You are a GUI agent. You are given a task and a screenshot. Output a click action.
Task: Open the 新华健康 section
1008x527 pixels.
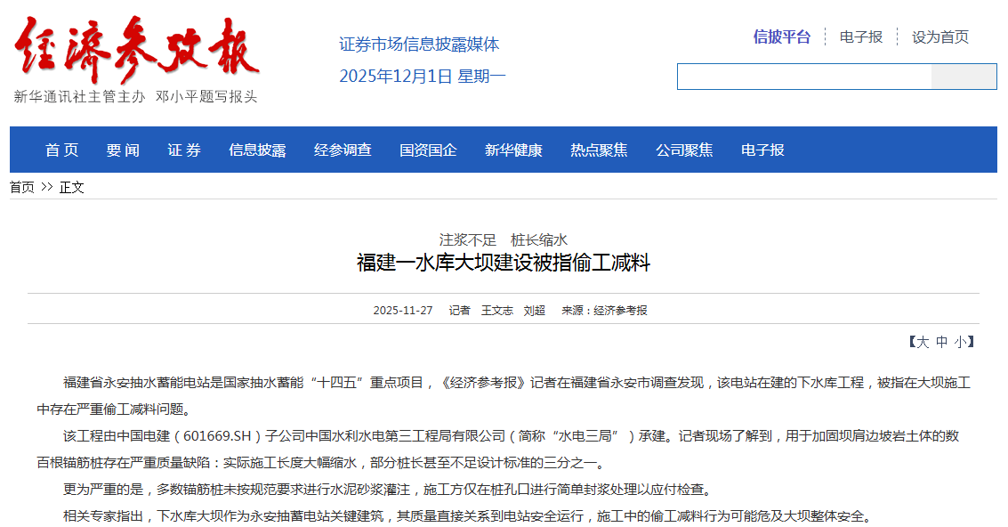point(512,150)
